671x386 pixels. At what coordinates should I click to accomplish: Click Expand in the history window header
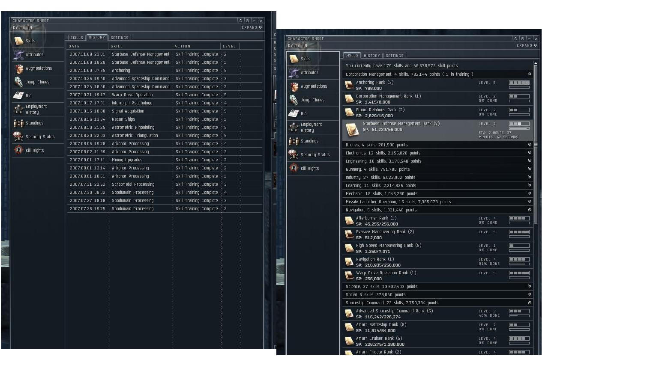[x=252, y=27]
